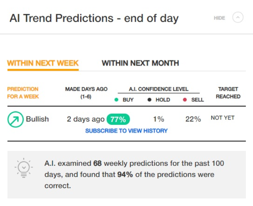Click the HIDE label
The width and height of the screenshot is (253, 206).
[x=219, y=18]
